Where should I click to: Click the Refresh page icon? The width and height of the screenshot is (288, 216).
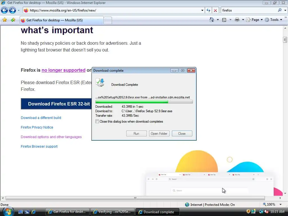pos(208,10)
